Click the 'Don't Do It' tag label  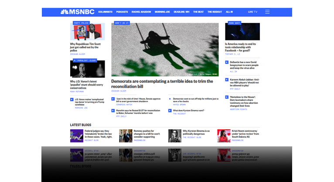pos(122,23)
